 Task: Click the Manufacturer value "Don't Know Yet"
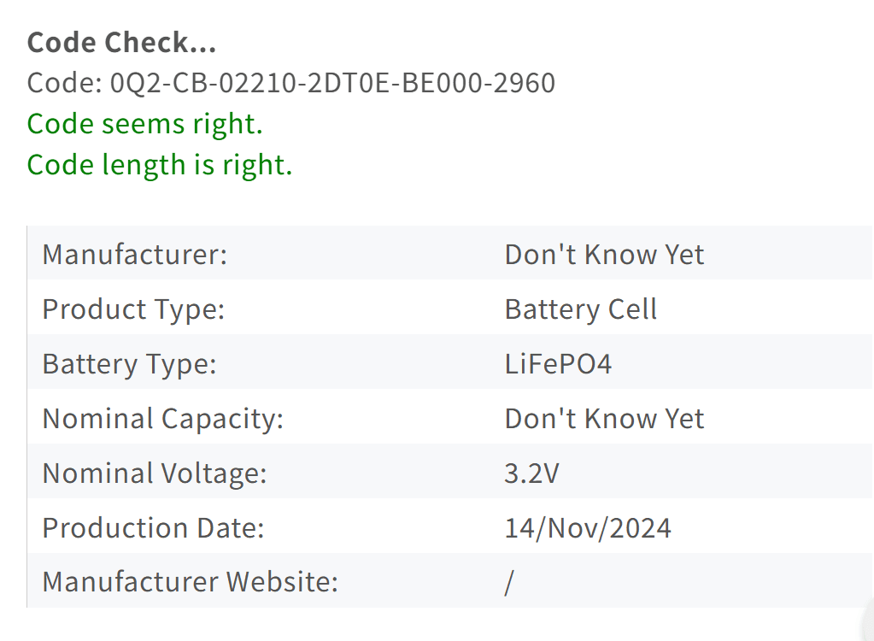[604, 255]
